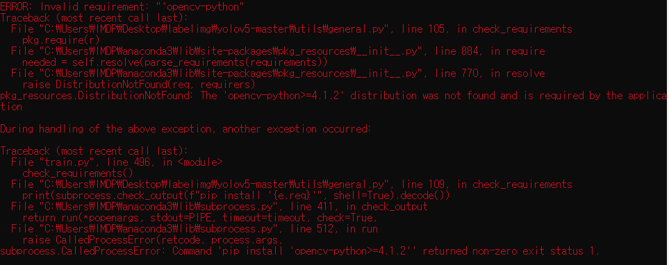Click the general.py line 109 file path
This screenshot has height=265, width=669.
(x=291, y=184)
